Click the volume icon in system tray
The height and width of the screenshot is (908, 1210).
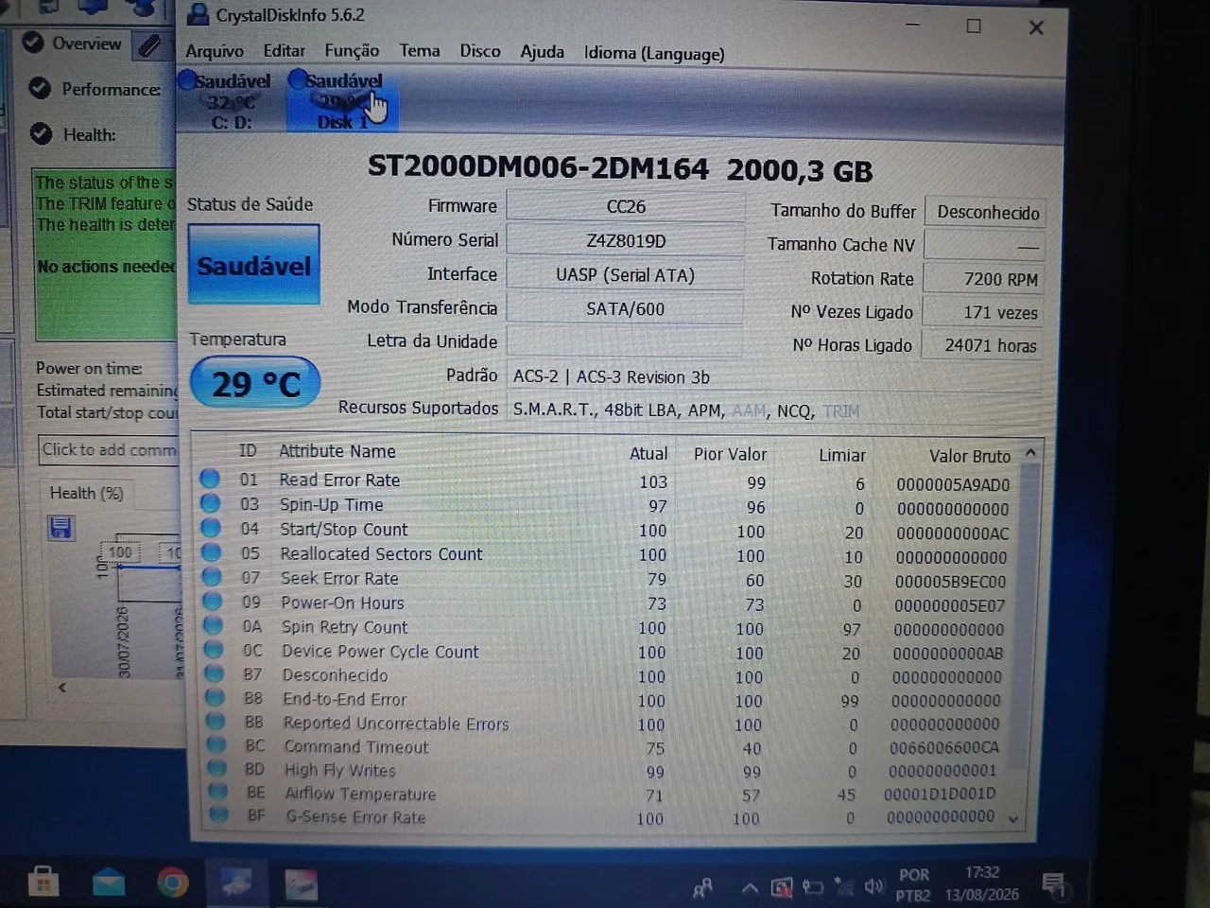point(874,886)
